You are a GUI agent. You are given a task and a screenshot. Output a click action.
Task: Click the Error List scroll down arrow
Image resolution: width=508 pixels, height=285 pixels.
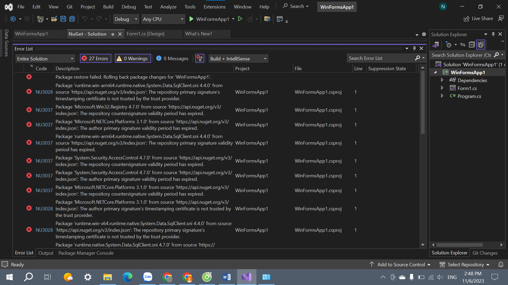coord(423,245)
